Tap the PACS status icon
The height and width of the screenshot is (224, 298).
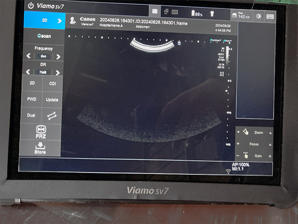click(x=175, y=12)
